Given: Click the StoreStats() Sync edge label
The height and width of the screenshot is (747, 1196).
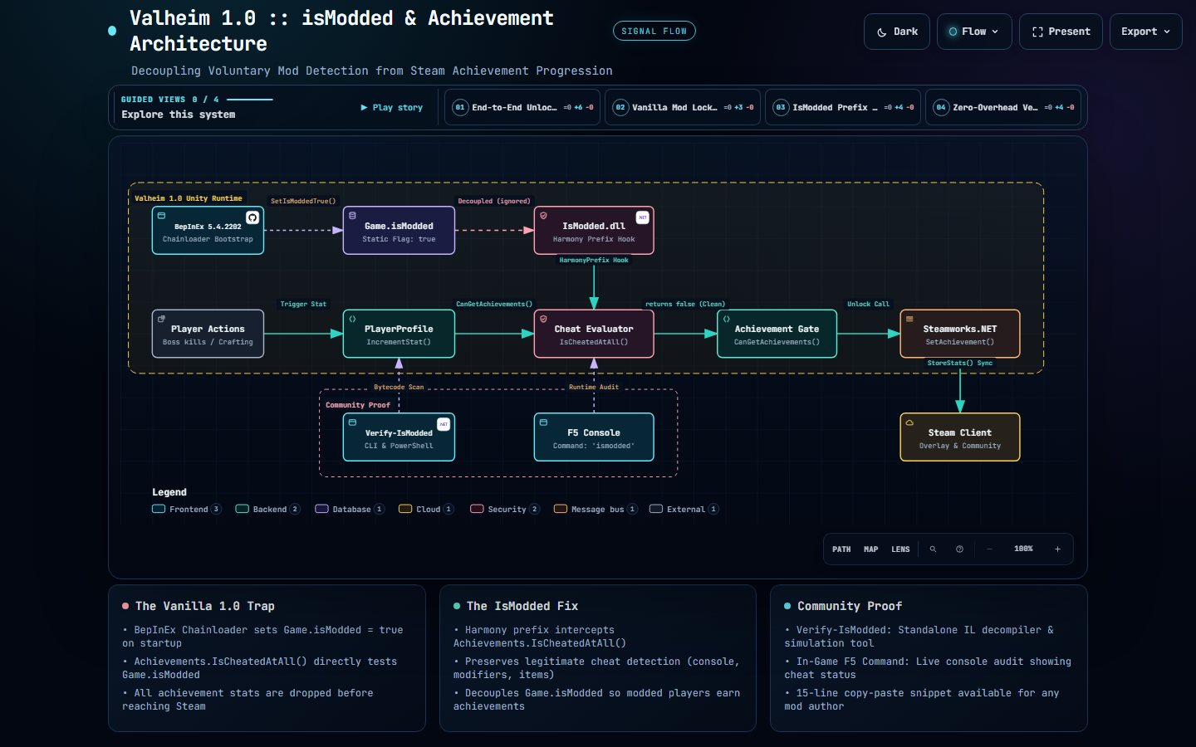Looking at the screenshot, I should 960,364.
